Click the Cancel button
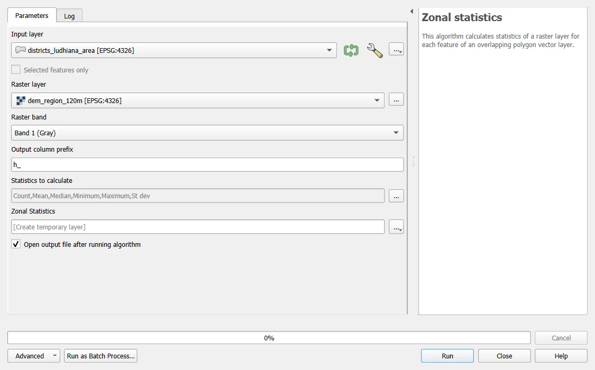This screenshot has width=595, height=370. pyautogui.click(x=561, y=338)
